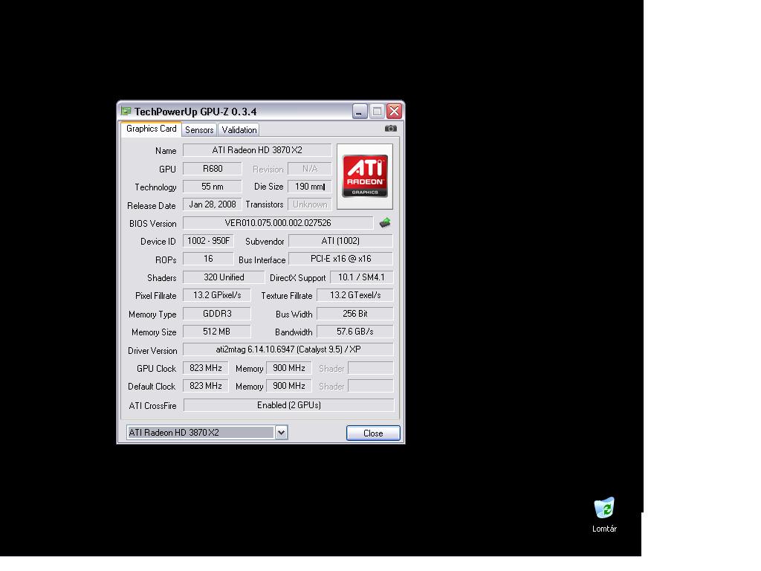Click GPU Clock value 823 MHz

[x=205, y=368]
